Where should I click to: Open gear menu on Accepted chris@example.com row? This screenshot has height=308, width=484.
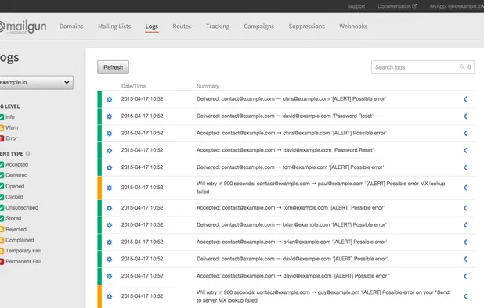(110, 134)
